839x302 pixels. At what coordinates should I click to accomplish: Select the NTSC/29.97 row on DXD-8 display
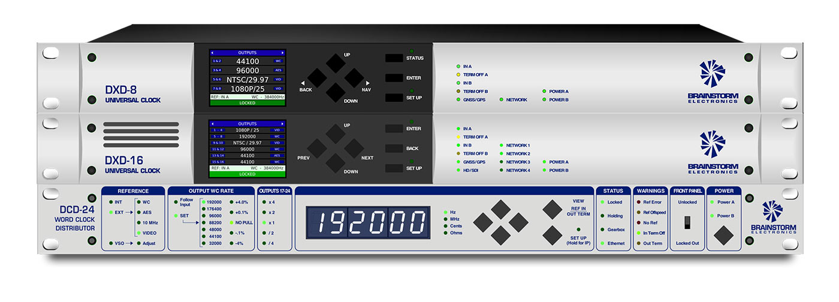point(248,79)
